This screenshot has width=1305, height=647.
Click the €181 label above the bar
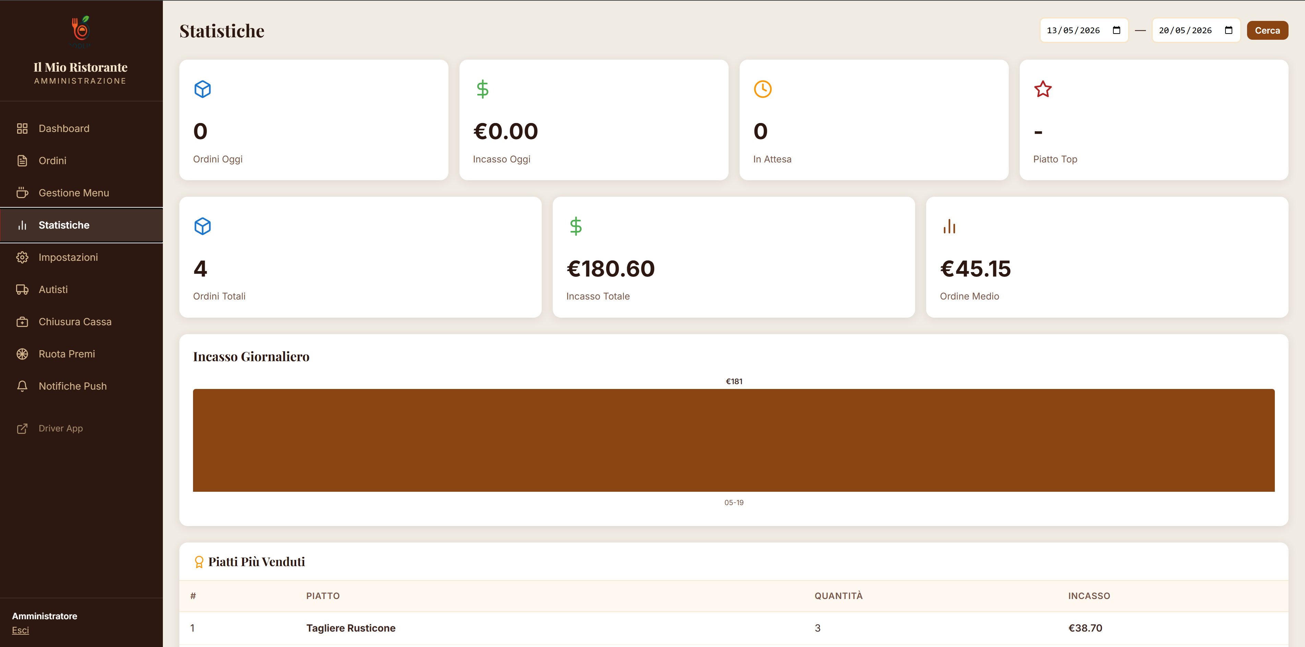(x=734, y=381)
